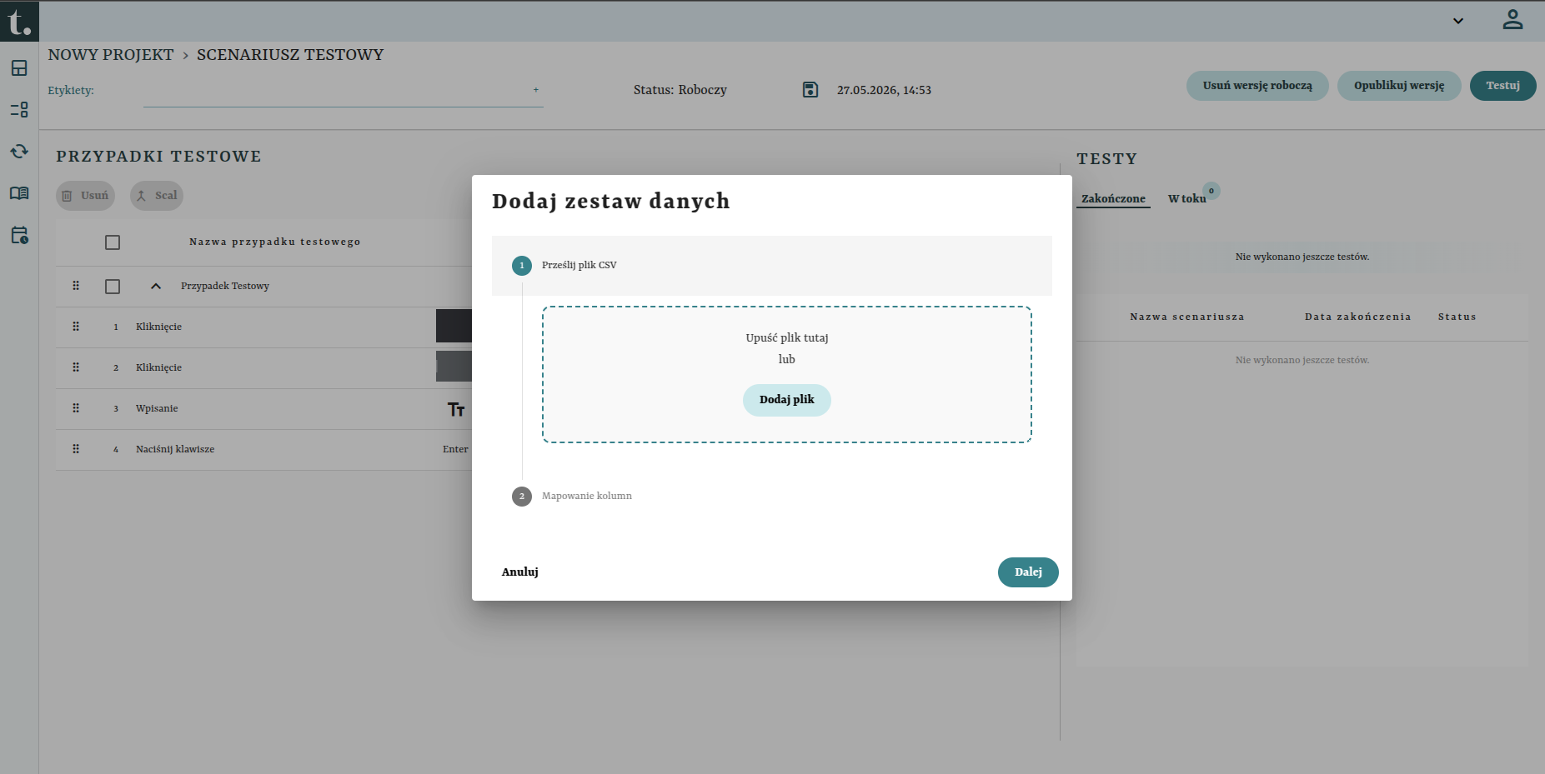Click the Usuń wersję roboczą button

pyautogui.click(x=1257, y=86)
